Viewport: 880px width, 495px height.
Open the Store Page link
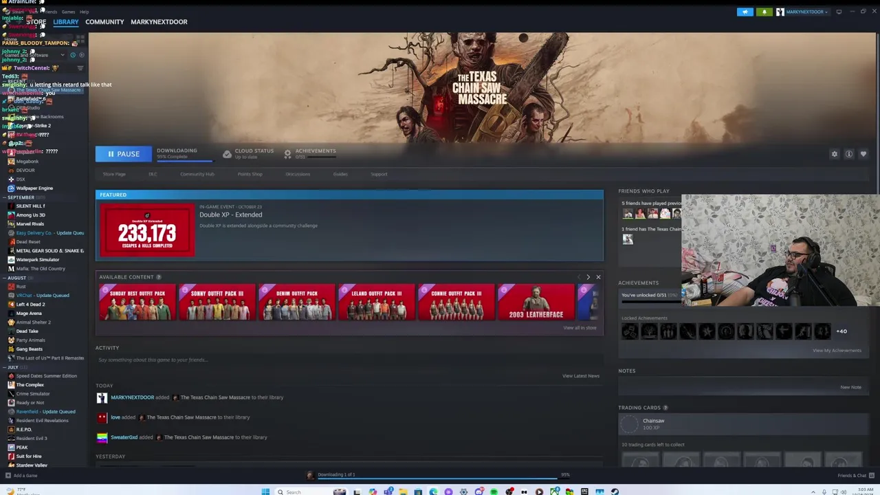114,174
